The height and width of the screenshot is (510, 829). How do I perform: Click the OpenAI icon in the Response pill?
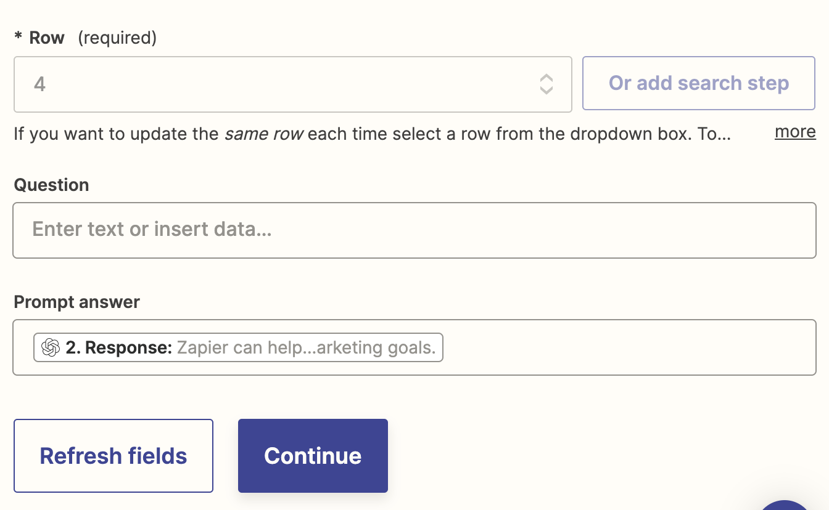pyautogui.click(x=51, y=347)
